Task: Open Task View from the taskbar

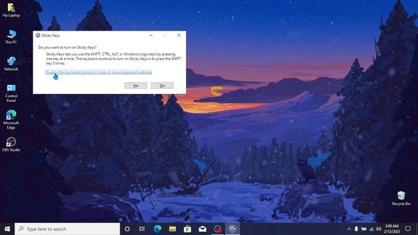Action: click(142, 229)
